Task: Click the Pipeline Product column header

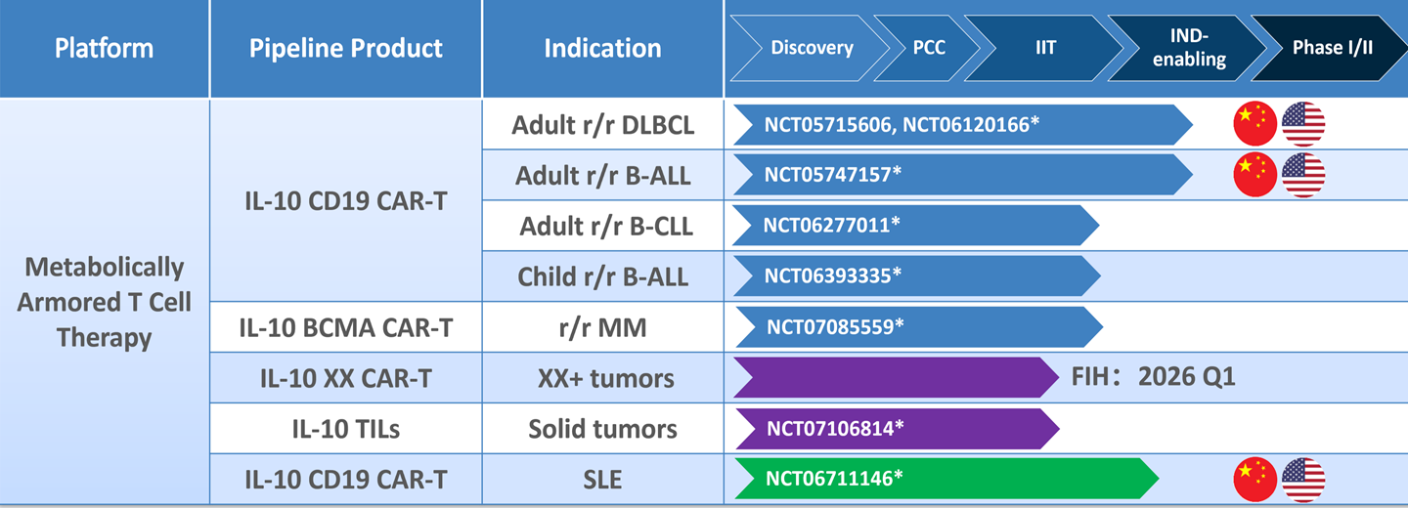Action: click(345, 48)
